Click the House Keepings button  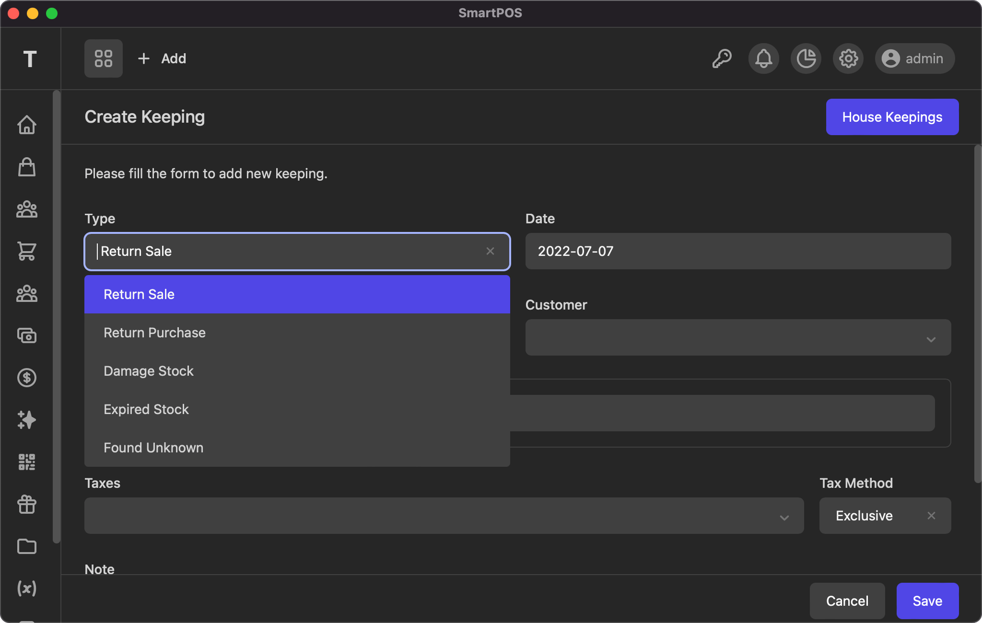coord(892,117)
